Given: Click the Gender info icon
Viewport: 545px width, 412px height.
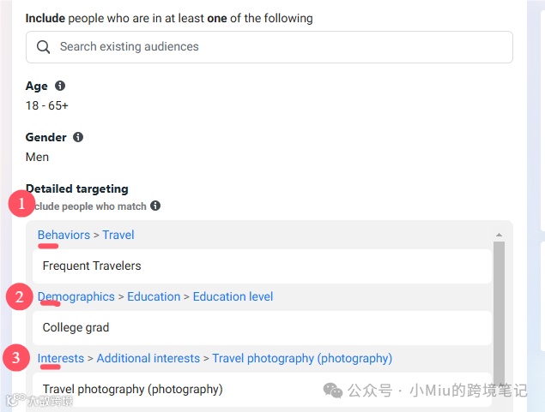Looking at the screenshot, I should (x=78, y=137).
